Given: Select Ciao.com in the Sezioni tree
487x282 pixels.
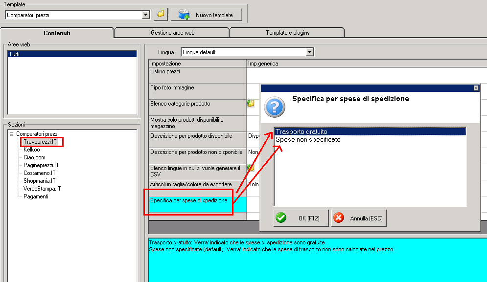Looking at the screenshot, I should pyautogui.click(x=34, y=157).
